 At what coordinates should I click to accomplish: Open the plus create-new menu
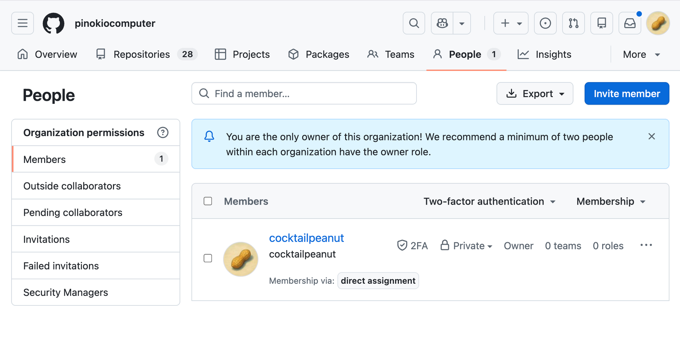(x=511, y=23)
